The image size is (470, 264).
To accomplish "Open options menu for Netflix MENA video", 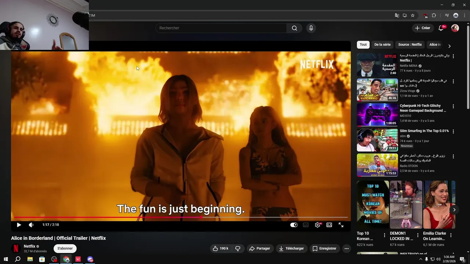I will 453,56.
